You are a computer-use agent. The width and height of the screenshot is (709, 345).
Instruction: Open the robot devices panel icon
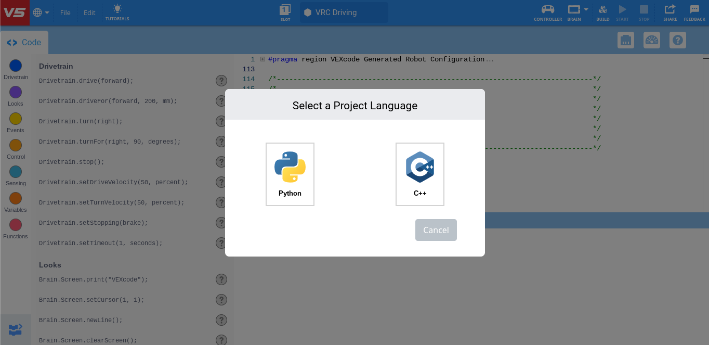tap(626, 40)
